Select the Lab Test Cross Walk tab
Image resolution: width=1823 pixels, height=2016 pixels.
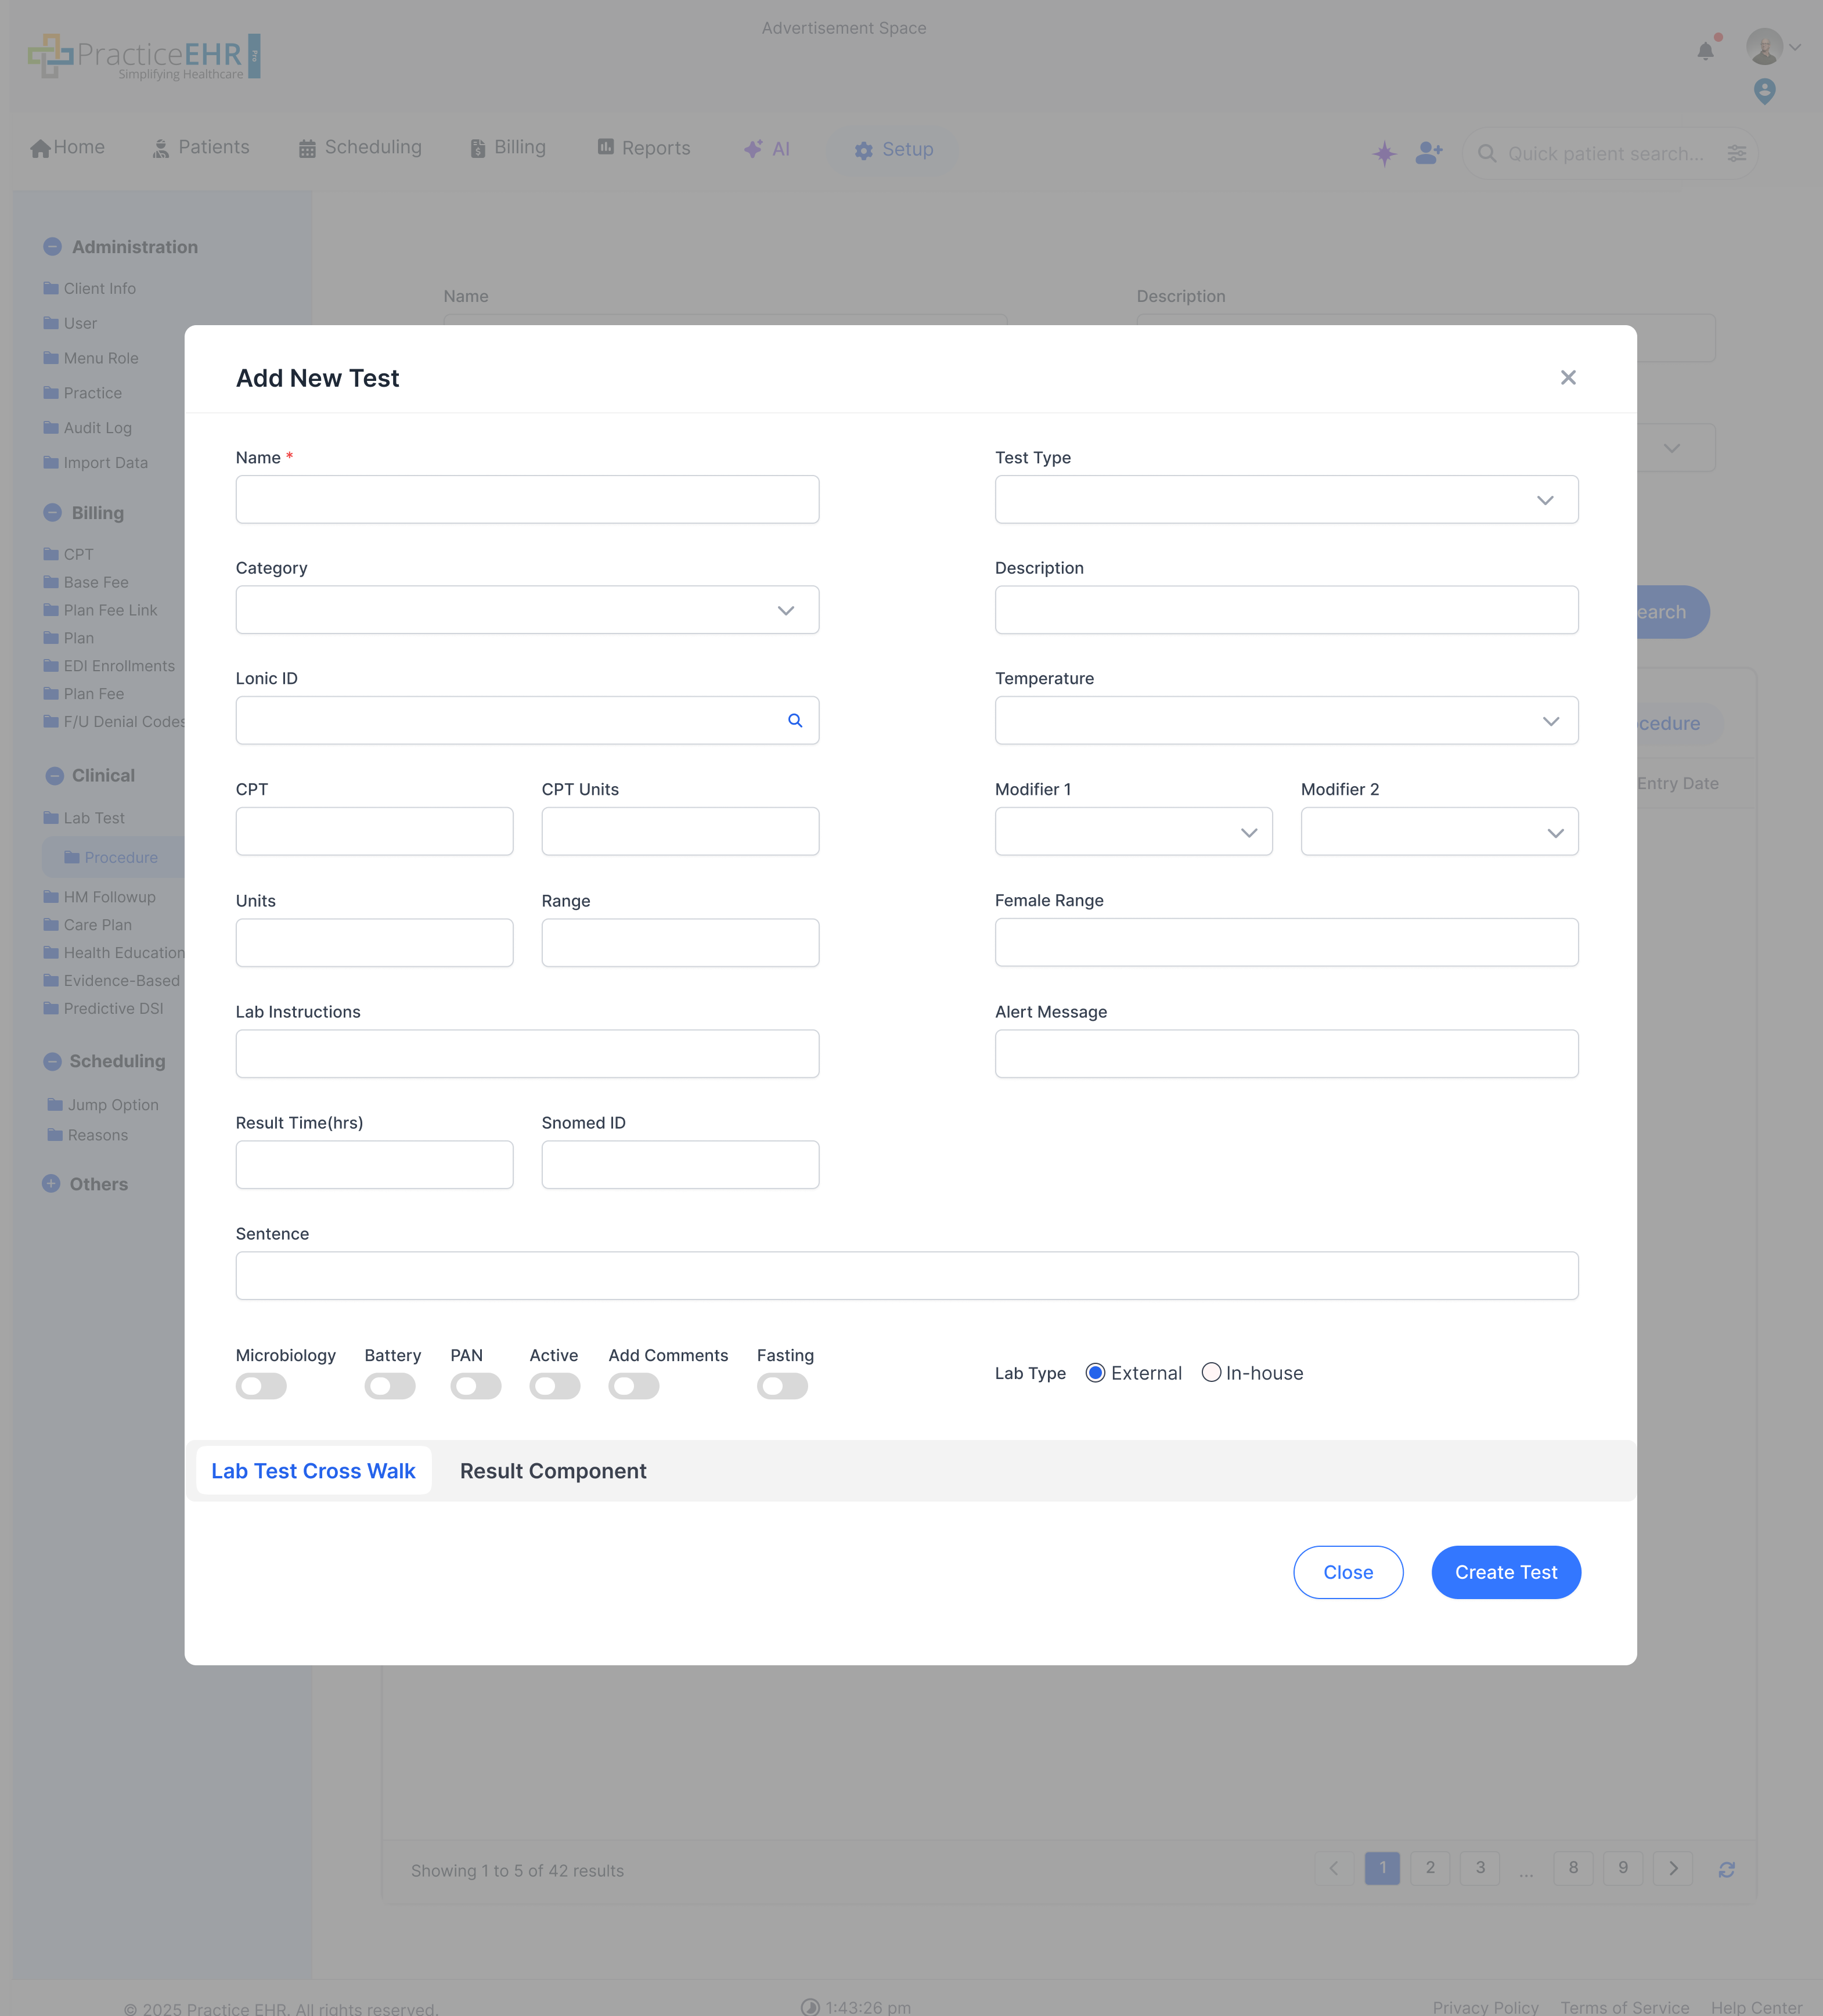(x=313, y=1470)
